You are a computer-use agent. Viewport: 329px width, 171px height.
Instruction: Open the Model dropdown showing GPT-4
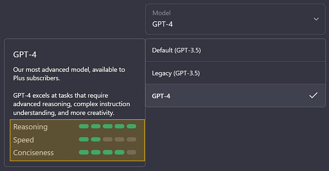[x=235, y=19]
